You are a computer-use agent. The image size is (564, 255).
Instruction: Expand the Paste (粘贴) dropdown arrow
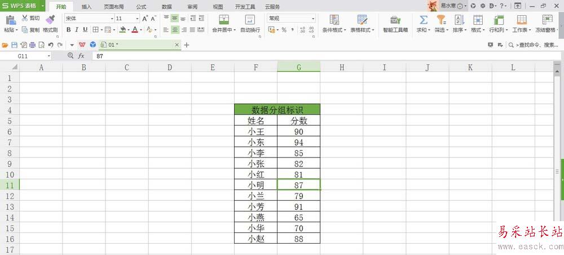point(16,30)
